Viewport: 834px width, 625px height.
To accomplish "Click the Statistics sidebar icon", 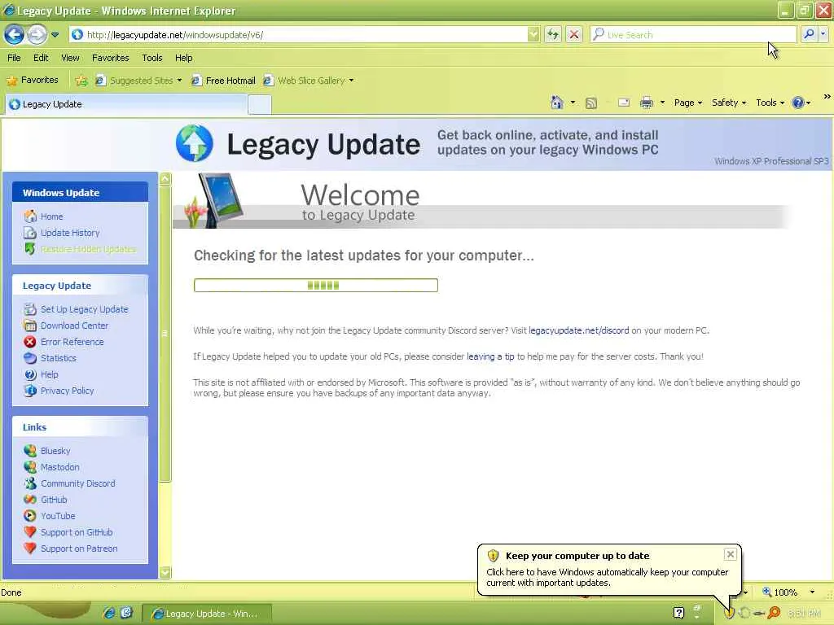I will 30,358.
